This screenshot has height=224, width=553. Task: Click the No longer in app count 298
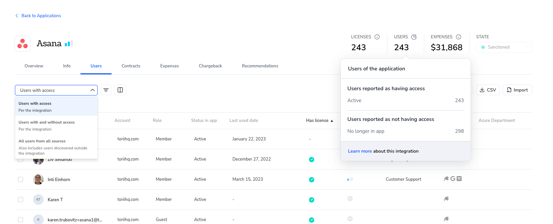click(459, 131)
